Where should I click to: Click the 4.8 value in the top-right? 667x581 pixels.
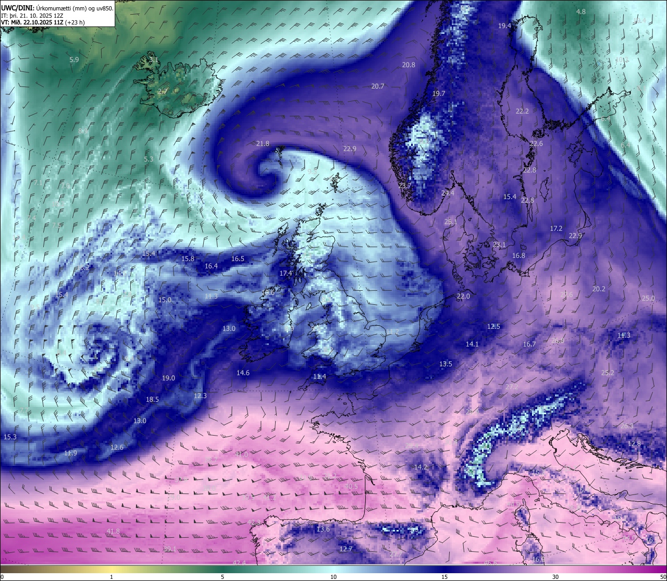coord(580,11)
